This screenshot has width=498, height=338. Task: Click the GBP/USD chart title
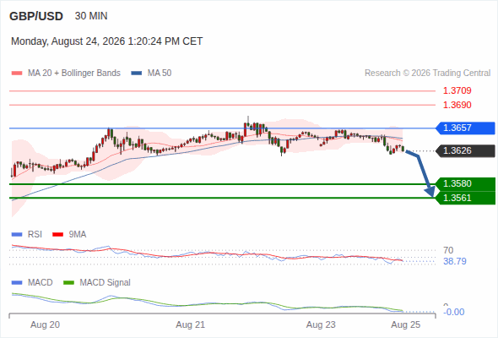pos(36,16)
